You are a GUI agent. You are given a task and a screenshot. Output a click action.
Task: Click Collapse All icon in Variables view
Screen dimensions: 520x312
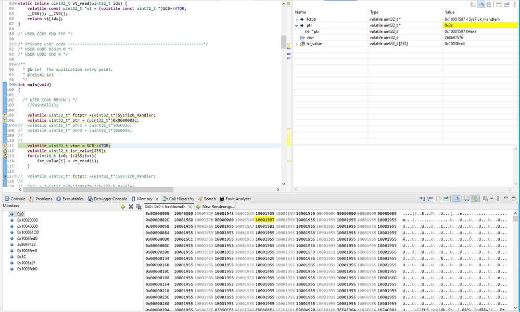tap(489, 5)
